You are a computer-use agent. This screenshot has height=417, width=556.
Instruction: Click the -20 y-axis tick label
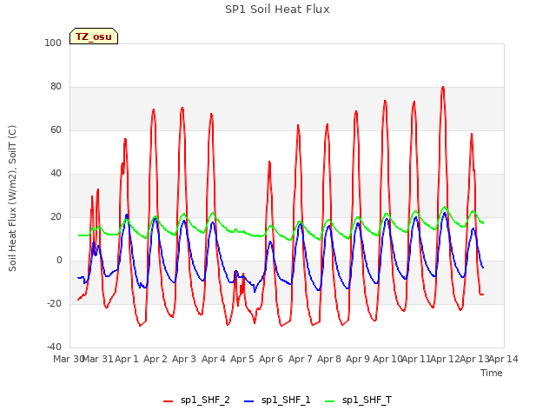54,303
